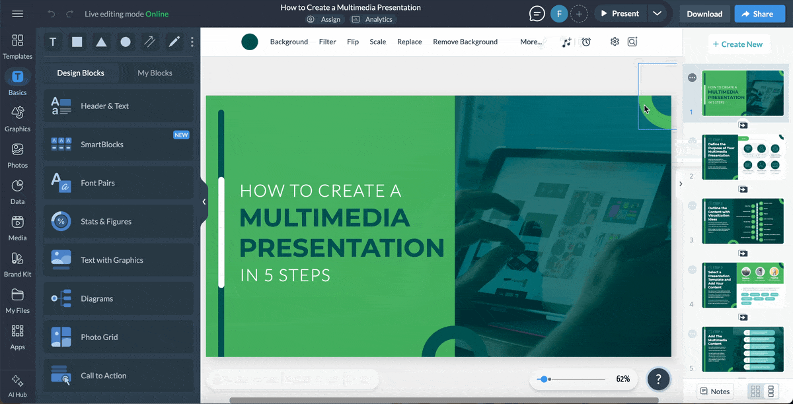Screen dimensions: 793x404
Task: Open Call to Action category
Action: click(119, 376)
